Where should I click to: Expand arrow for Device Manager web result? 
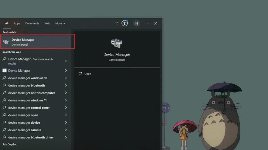(66, 71)
